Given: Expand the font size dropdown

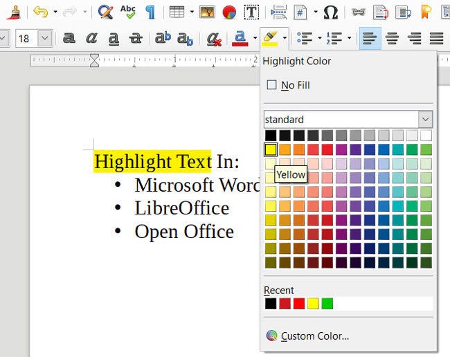Looking at the screenshot, I should [45, 38].
